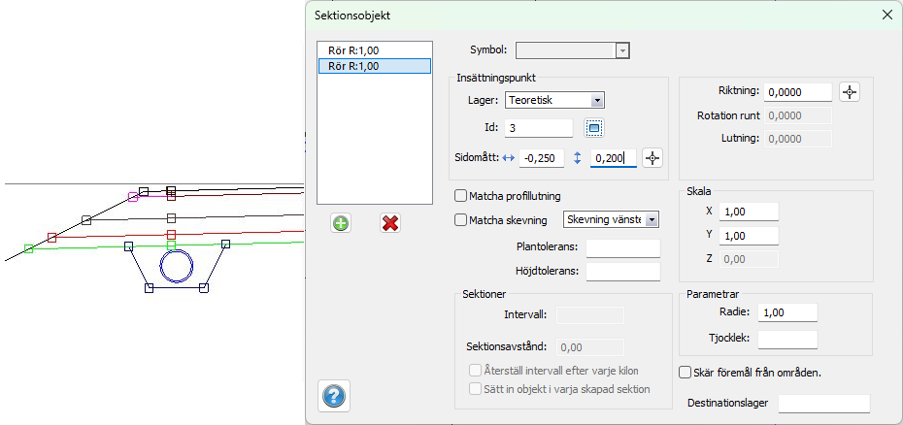Click the Destinationslager text field
903x425 pixels.
824,403
